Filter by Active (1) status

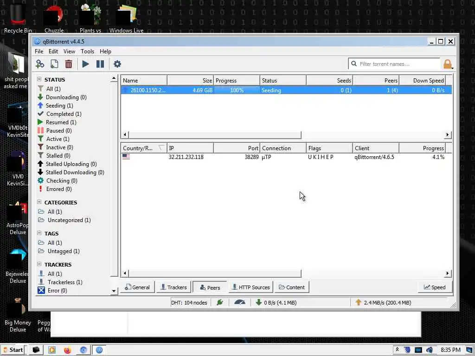54,139
